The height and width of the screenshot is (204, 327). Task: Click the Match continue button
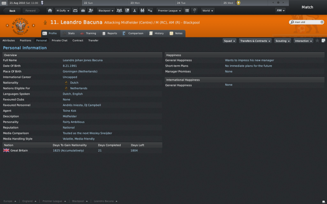308,7
